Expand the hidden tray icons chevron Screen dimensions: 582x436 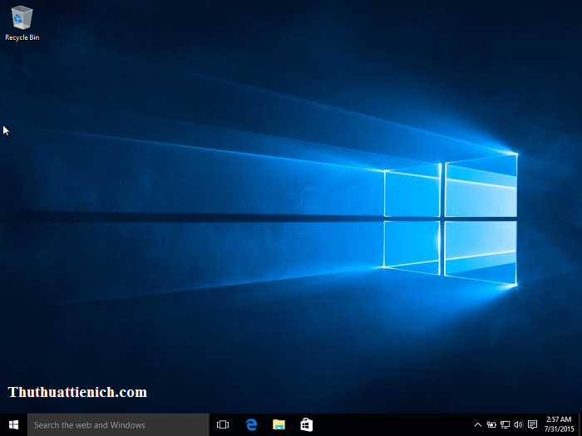click(x=478, y=424)
